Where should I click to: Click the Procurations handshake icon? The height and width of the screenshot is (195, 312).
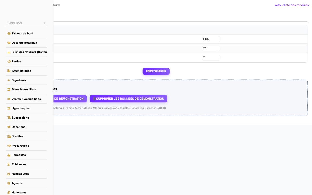(9, 146)
